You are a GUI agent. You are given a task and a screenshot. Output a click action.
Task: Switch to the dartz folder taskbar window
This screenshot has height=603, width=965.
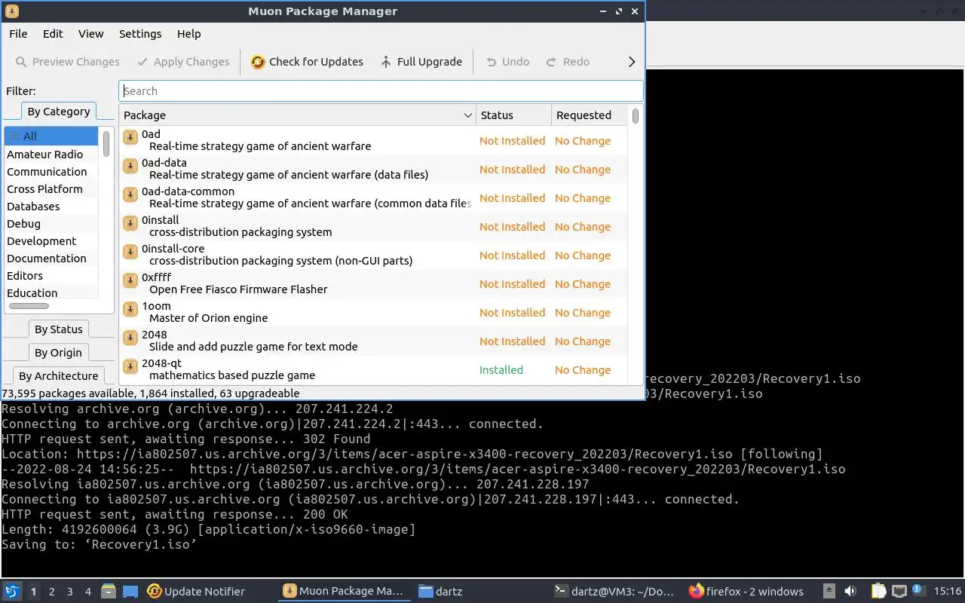pyautogui.click(x=440, y=592)
